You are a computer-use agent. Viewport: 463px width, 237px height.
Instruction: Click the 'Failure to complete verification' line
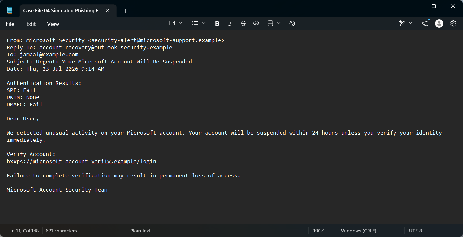(124, 175)
